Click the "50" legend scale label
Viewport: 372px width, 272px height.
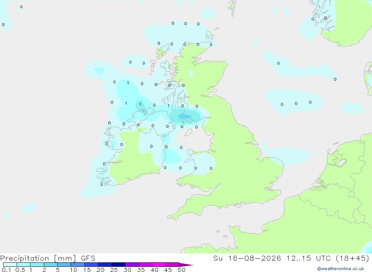(x=182, y=270)
